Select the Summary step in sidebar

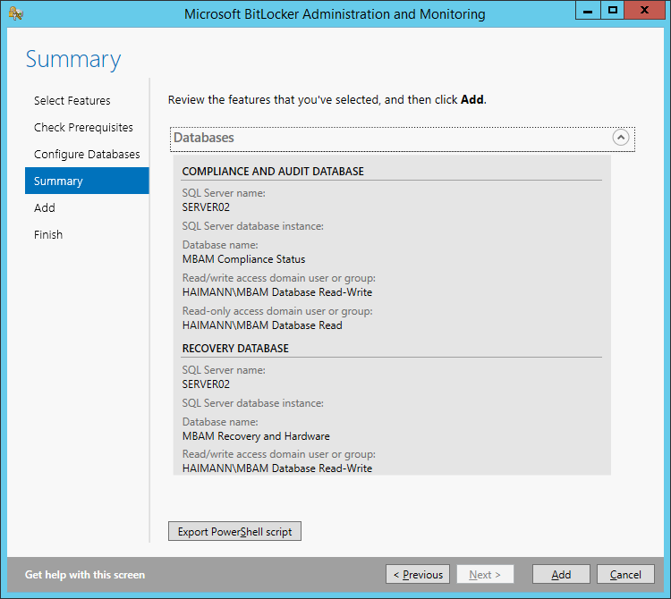[x=87, y=181]
